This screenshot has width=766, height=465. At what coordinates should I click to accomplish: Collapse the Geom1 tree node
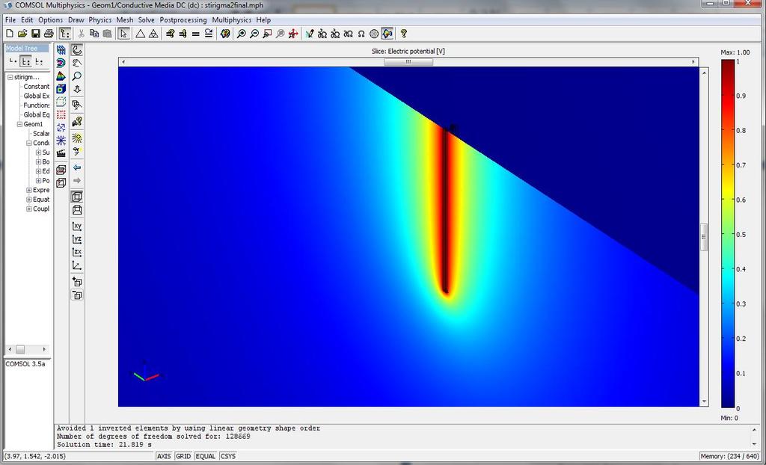point(19,124)
